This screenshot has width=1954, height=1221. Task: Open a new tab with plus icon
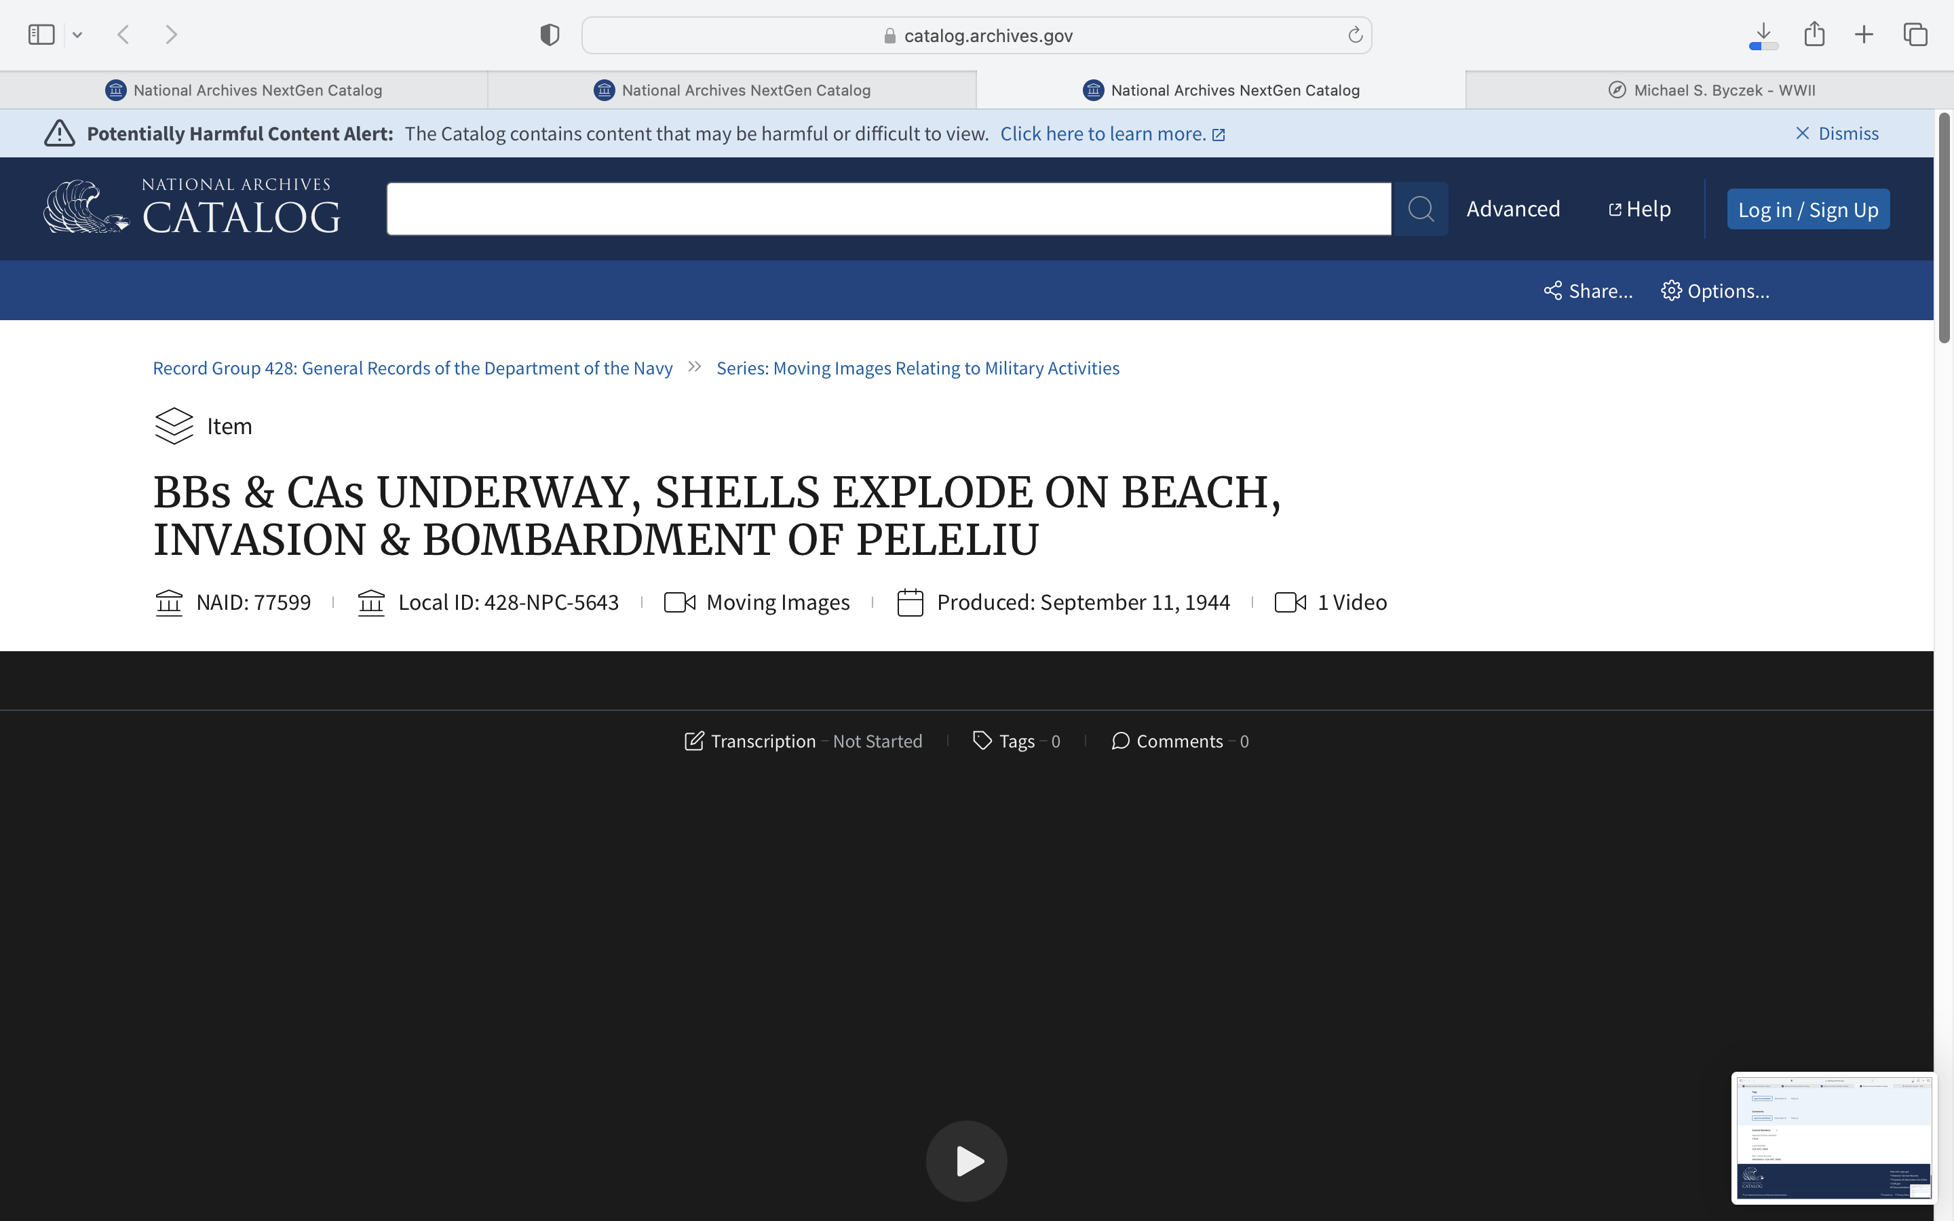coord(1864,35)
